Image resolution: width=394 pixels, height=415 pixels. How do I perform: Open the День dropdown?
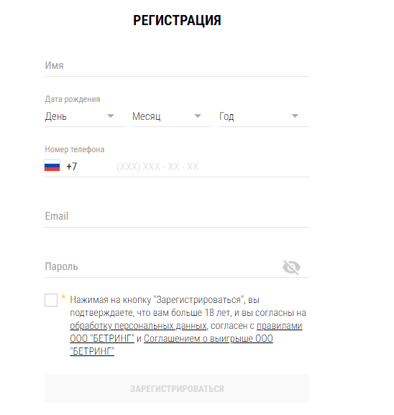coord(85,116)
